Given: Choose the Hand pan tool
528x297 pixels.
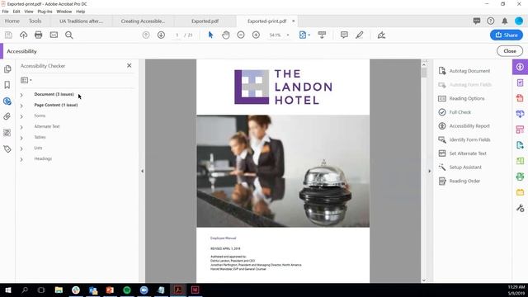Looking at the screenshot, I should click(225, 35).
